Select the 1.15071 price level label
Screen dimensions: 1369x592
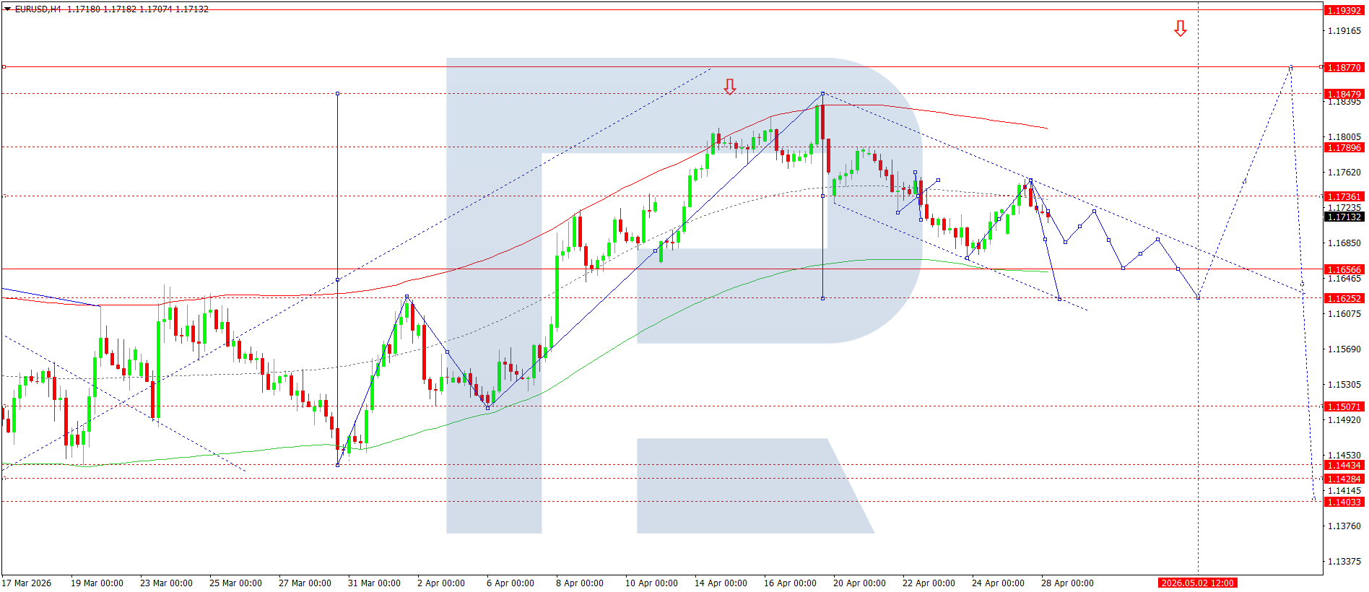[1344, 406]
